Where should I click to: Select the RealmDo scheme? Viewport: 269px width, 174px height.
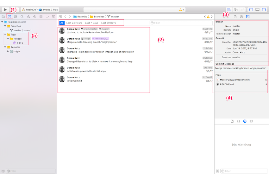[x=29, y=10]
